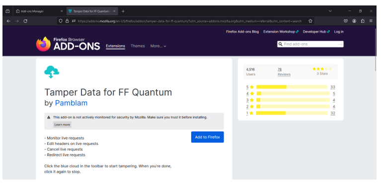381x187 pixels.
Task: Click the Tamper Data for FF Quantum heading
Action: click(108, 92)
